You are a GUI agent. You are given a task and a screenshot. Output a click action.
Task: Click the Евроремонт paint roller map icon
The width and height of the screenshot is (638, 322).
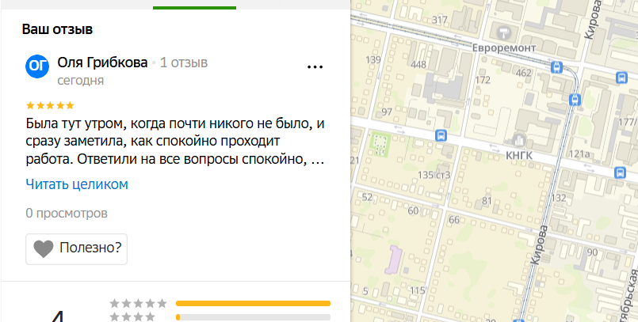point(503,32)
